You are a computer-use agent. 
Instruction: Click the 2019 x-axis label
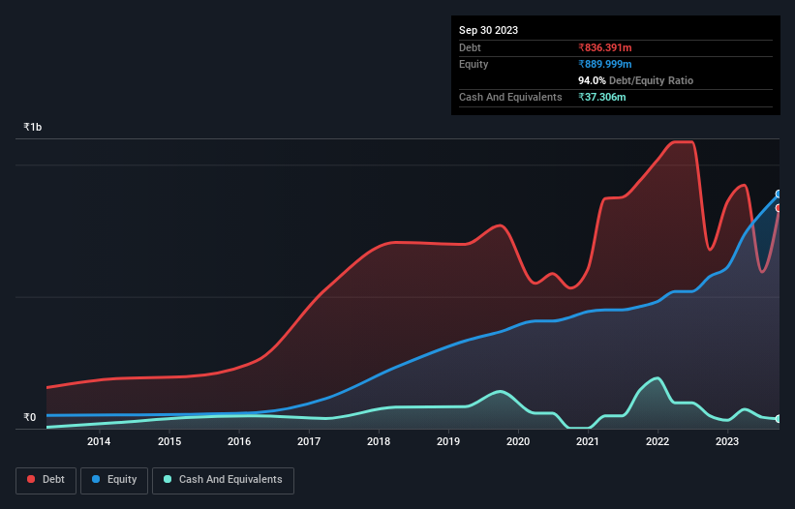[x=448, y=441]
